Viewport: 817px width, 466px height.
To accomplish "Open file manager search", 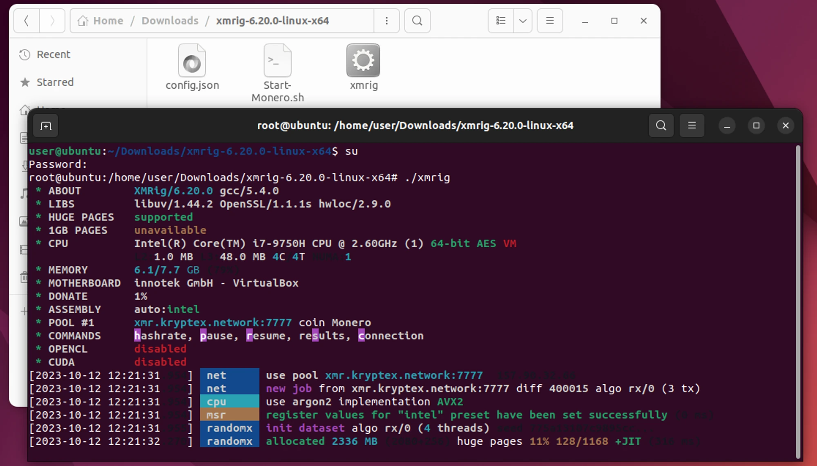I will (x=417, y=20).
